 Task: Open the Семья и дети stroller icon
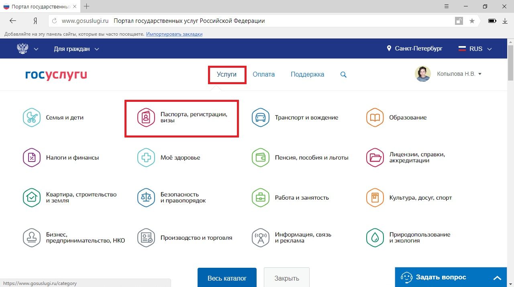pyautogui.click(x=32, y=117)
